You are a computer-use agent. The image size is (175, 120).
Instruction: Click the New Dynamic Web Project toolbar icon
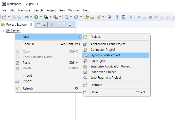[67, 17]
